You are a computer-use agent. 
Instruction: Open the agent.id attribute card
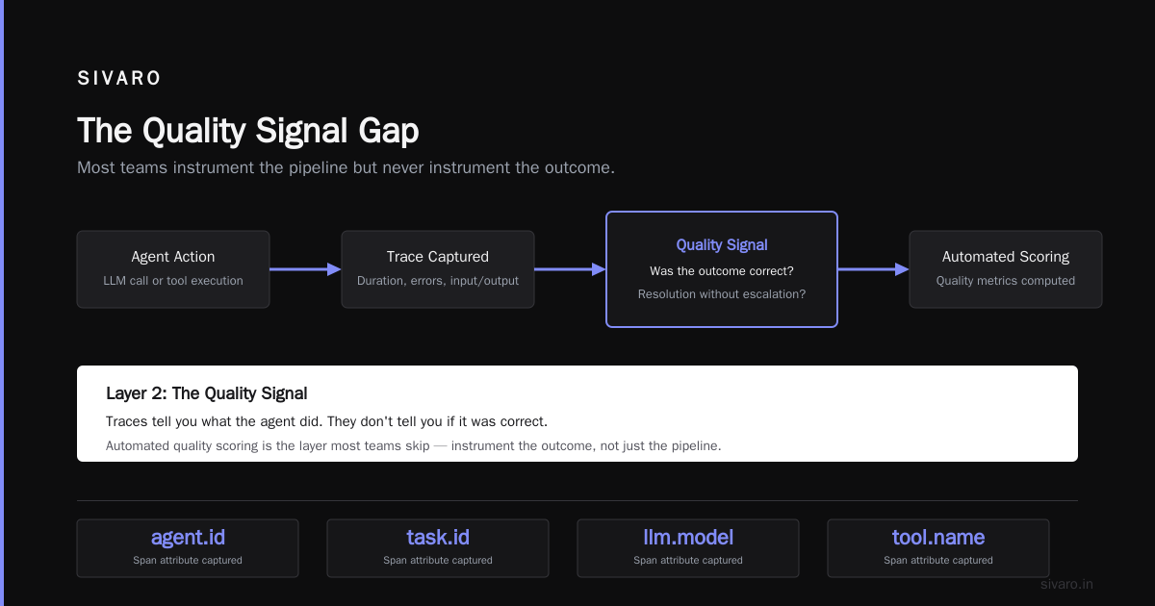[188, 548]
